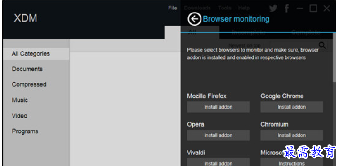Install addon for Google Chrome
The width and height of the screenshot is (339, 166).
click(292, 107)
